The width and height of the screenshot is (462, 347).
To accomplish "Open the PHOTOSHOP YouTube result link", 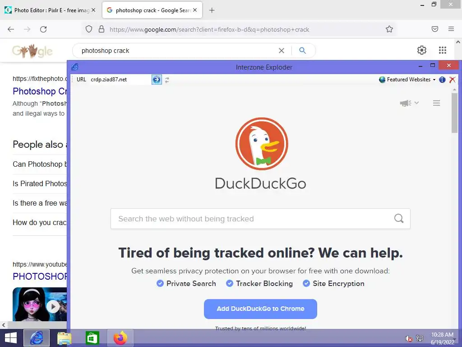I will click(x=40, y=277).
